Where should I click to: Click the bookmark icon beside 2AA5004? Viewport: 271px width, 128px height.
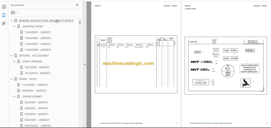click(22, 114)
